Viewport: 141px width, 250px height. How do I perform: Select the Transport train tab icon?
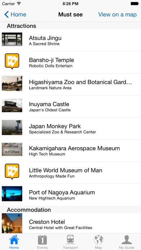click(x=70, y=240)
